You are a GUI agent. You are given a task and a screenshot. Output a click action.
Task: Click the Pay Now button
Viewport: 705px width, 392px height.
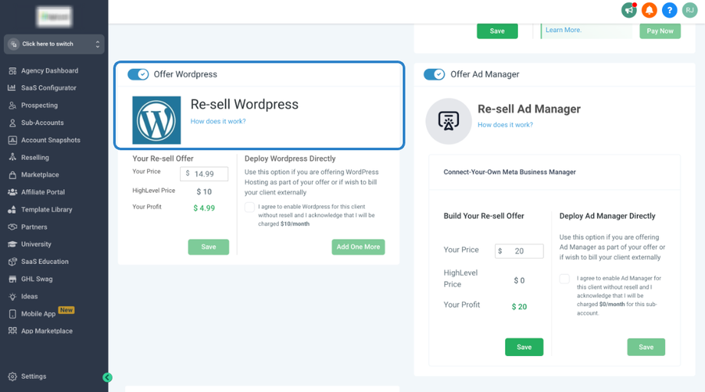660,31
